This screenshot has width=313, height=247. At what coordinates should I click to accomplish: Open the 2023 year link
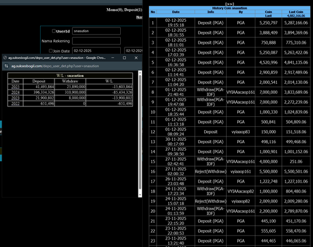[16, 98]
